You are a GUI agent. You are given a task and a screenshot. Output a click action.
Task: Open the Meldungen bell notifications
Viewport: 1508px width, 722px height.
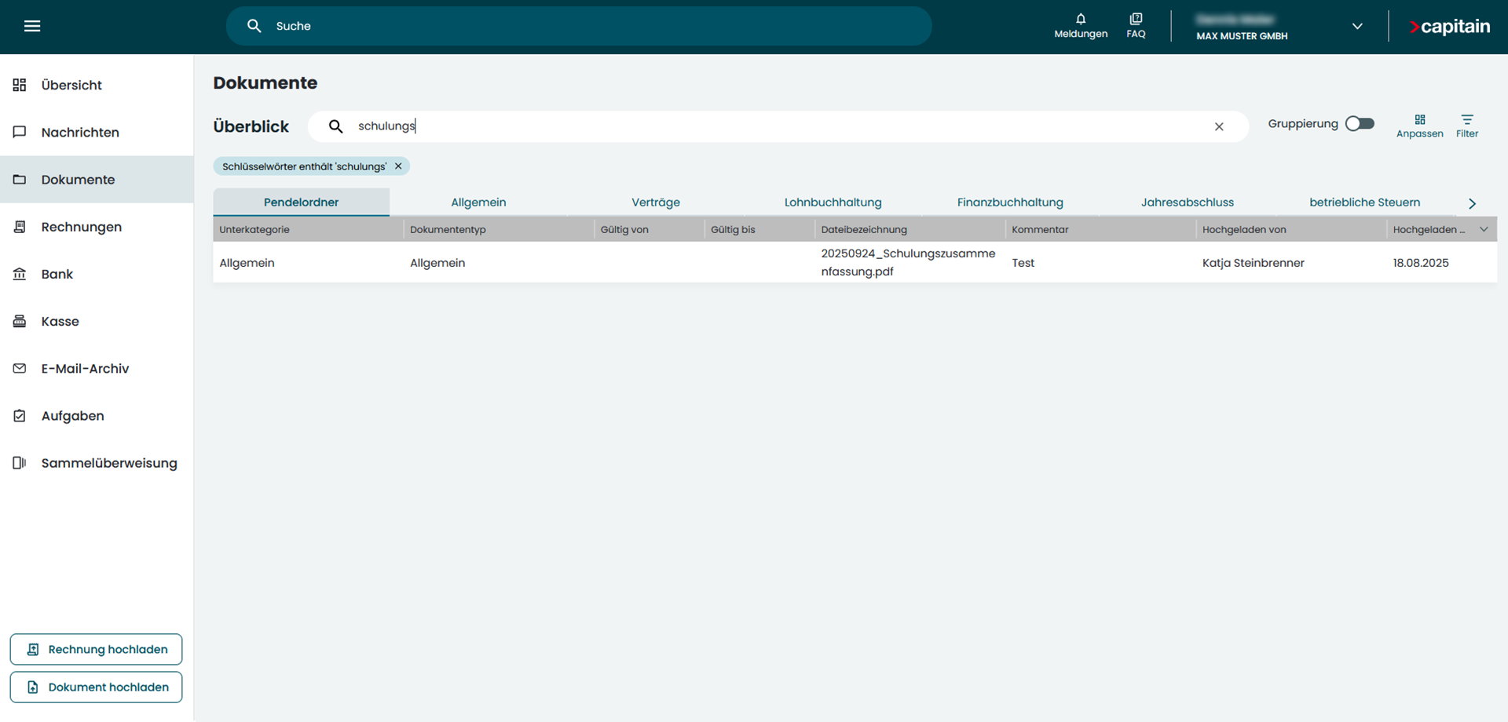tap(1081, 25)
